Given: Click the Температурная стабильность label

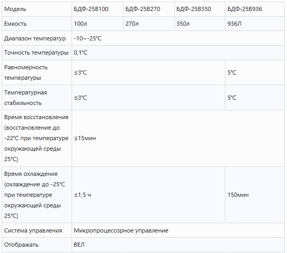Looking at the screenshot, I should point(26,98).
